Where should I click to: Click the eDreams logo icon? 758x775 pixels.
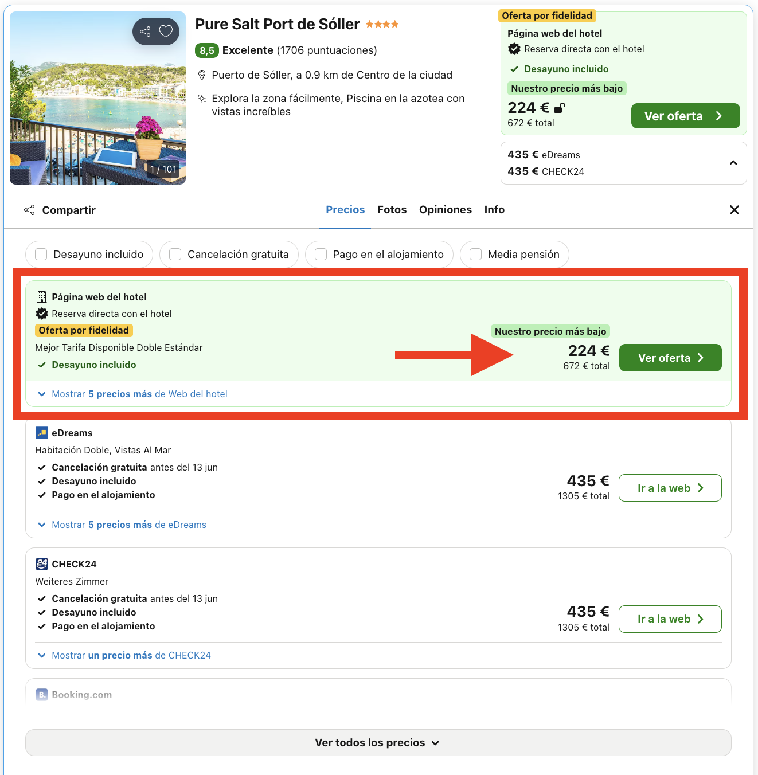point(42,433)
